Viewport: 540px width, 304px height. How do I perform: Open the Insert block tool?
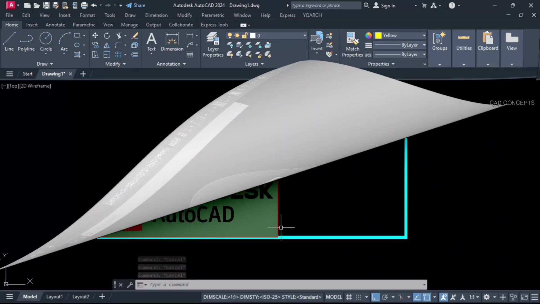317,41
